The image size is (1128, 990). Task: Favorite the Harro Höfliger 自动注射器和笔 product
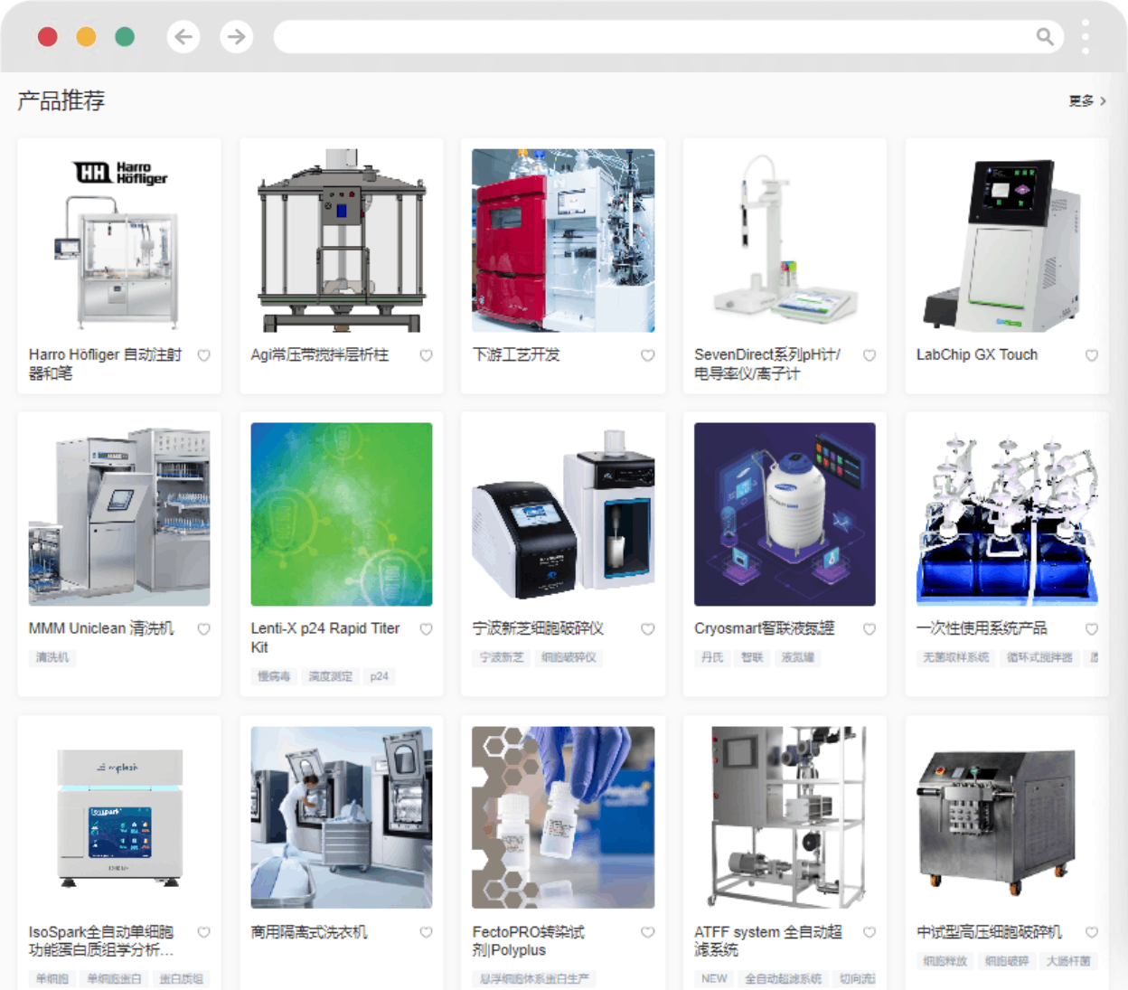[x=204, y=355]
